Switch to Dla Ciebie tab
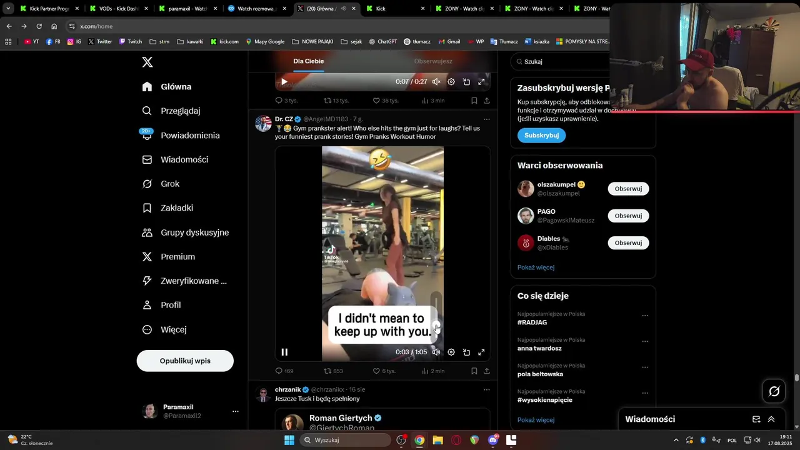 [x=309, y=61]
